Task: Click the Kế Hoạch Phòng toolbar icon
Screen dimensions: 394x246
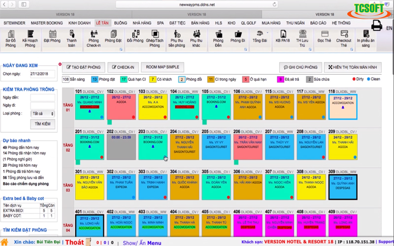Action: [x=30, y=39]
